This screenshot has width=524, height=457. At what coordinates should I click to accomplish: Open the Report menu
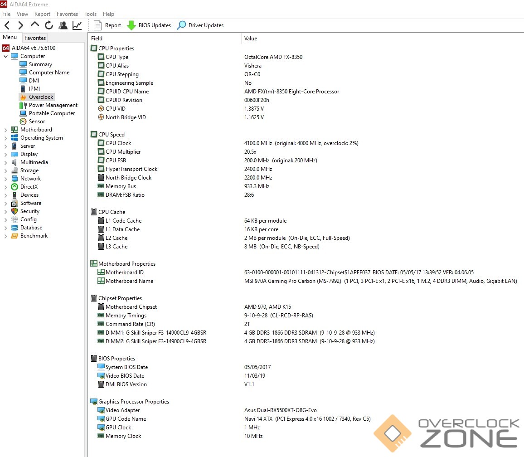point(42,14)
